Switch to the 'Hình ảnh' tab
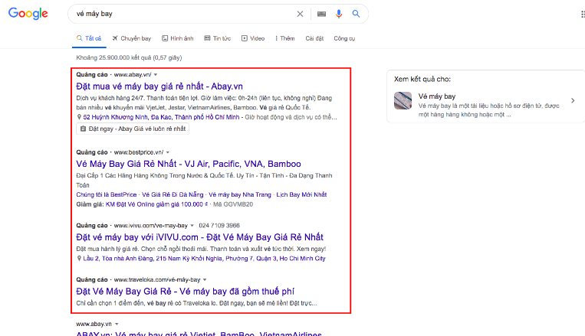Image resolution: width=585 pixels, height=336 pixels. (178, 38)
